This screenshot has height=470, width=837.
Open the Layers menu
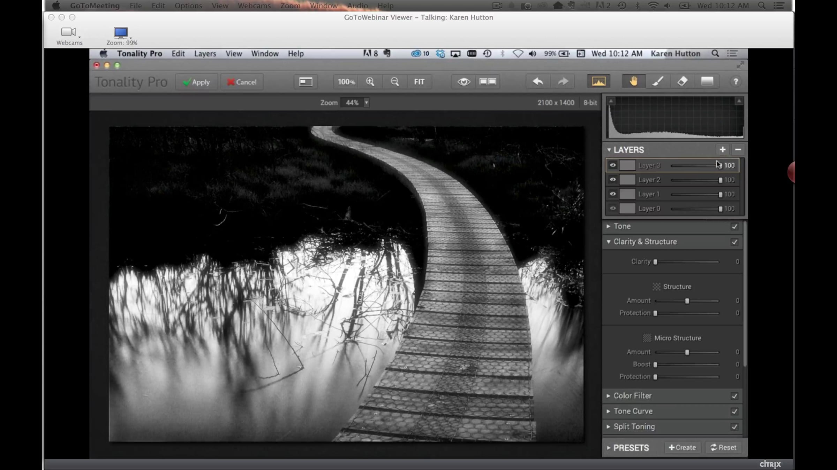(x=205, y=54)
